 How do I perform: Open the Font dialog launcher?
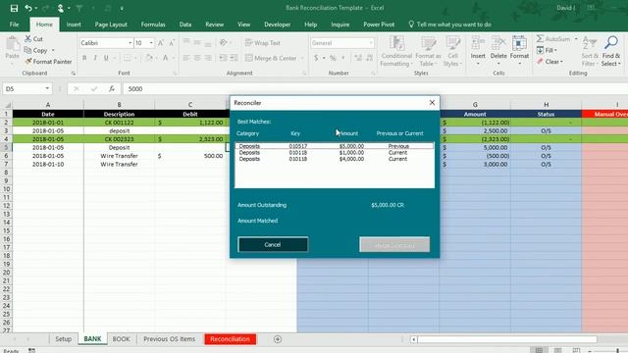175,74
